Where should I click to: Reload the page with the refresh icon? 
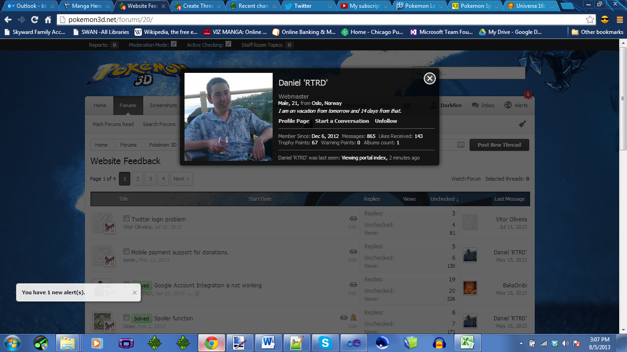tap(34, 20)
